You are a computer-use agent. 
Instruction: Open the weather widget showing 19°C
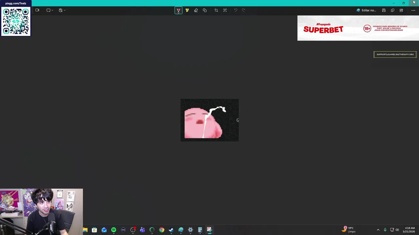[349, 230]
